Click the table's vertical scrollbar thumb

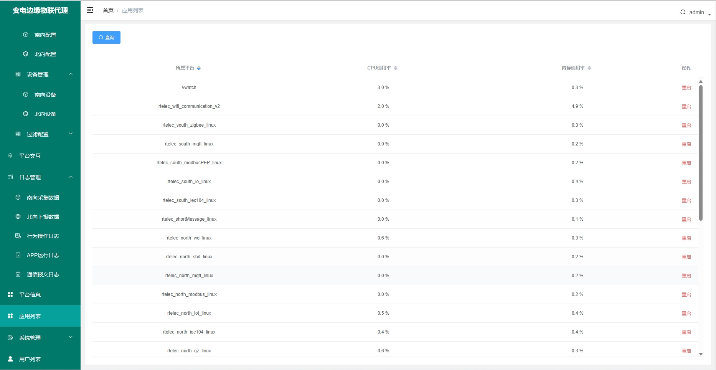coord(701,154)
